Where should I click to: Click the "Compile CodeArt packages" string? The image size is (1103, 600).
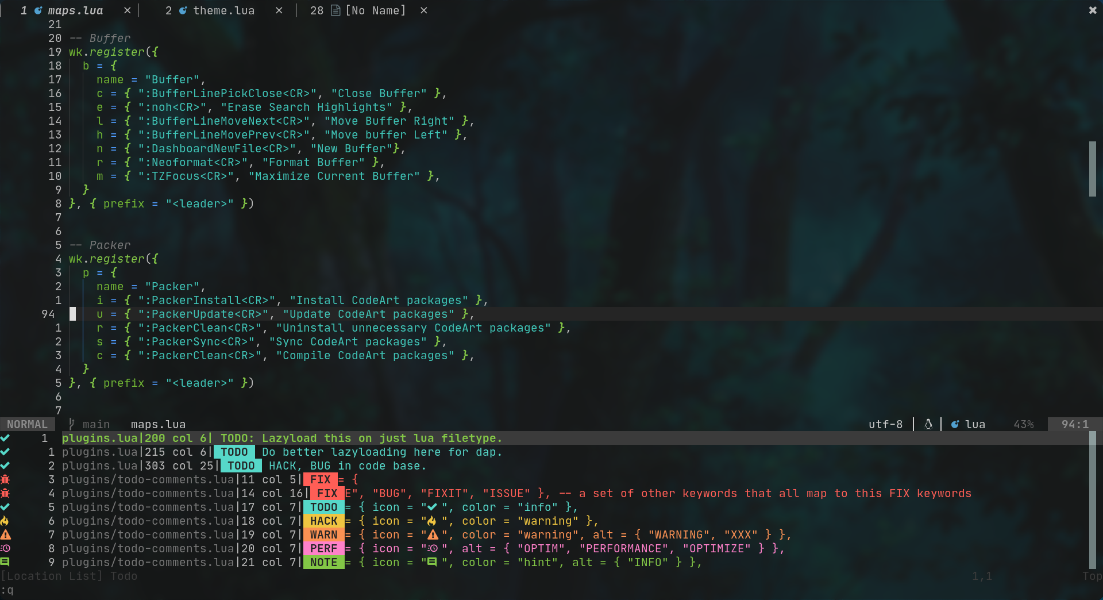(x=365, y=355)
